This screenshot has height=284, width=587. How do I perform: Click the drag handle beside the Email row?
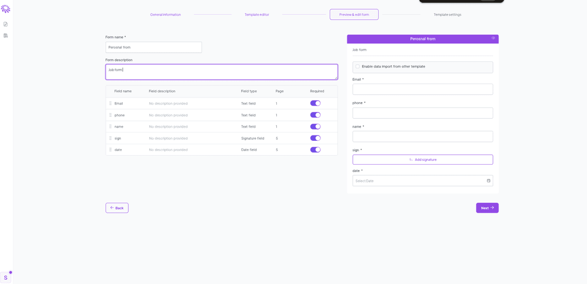tap(110, 103)
